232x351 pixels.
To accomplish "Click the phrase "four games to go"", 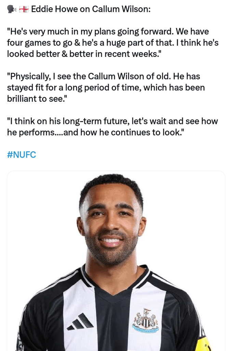I will (x=40, y=43).
